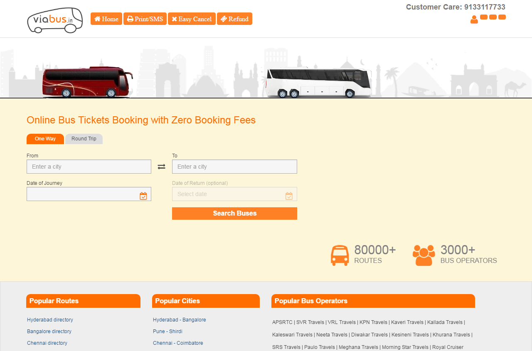This screenshot has width=532, height=351.
Task: Click the Kallada Travels operator link
Action: [x=445, y=322]
